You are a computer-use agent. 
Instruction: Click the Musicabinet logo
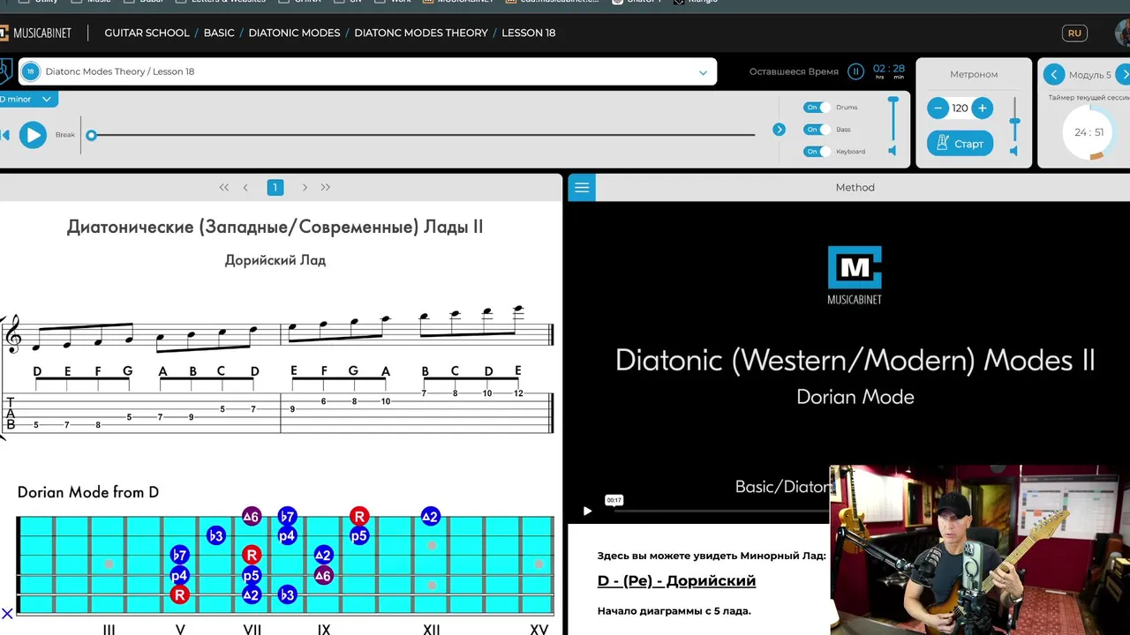click(36, 34)
